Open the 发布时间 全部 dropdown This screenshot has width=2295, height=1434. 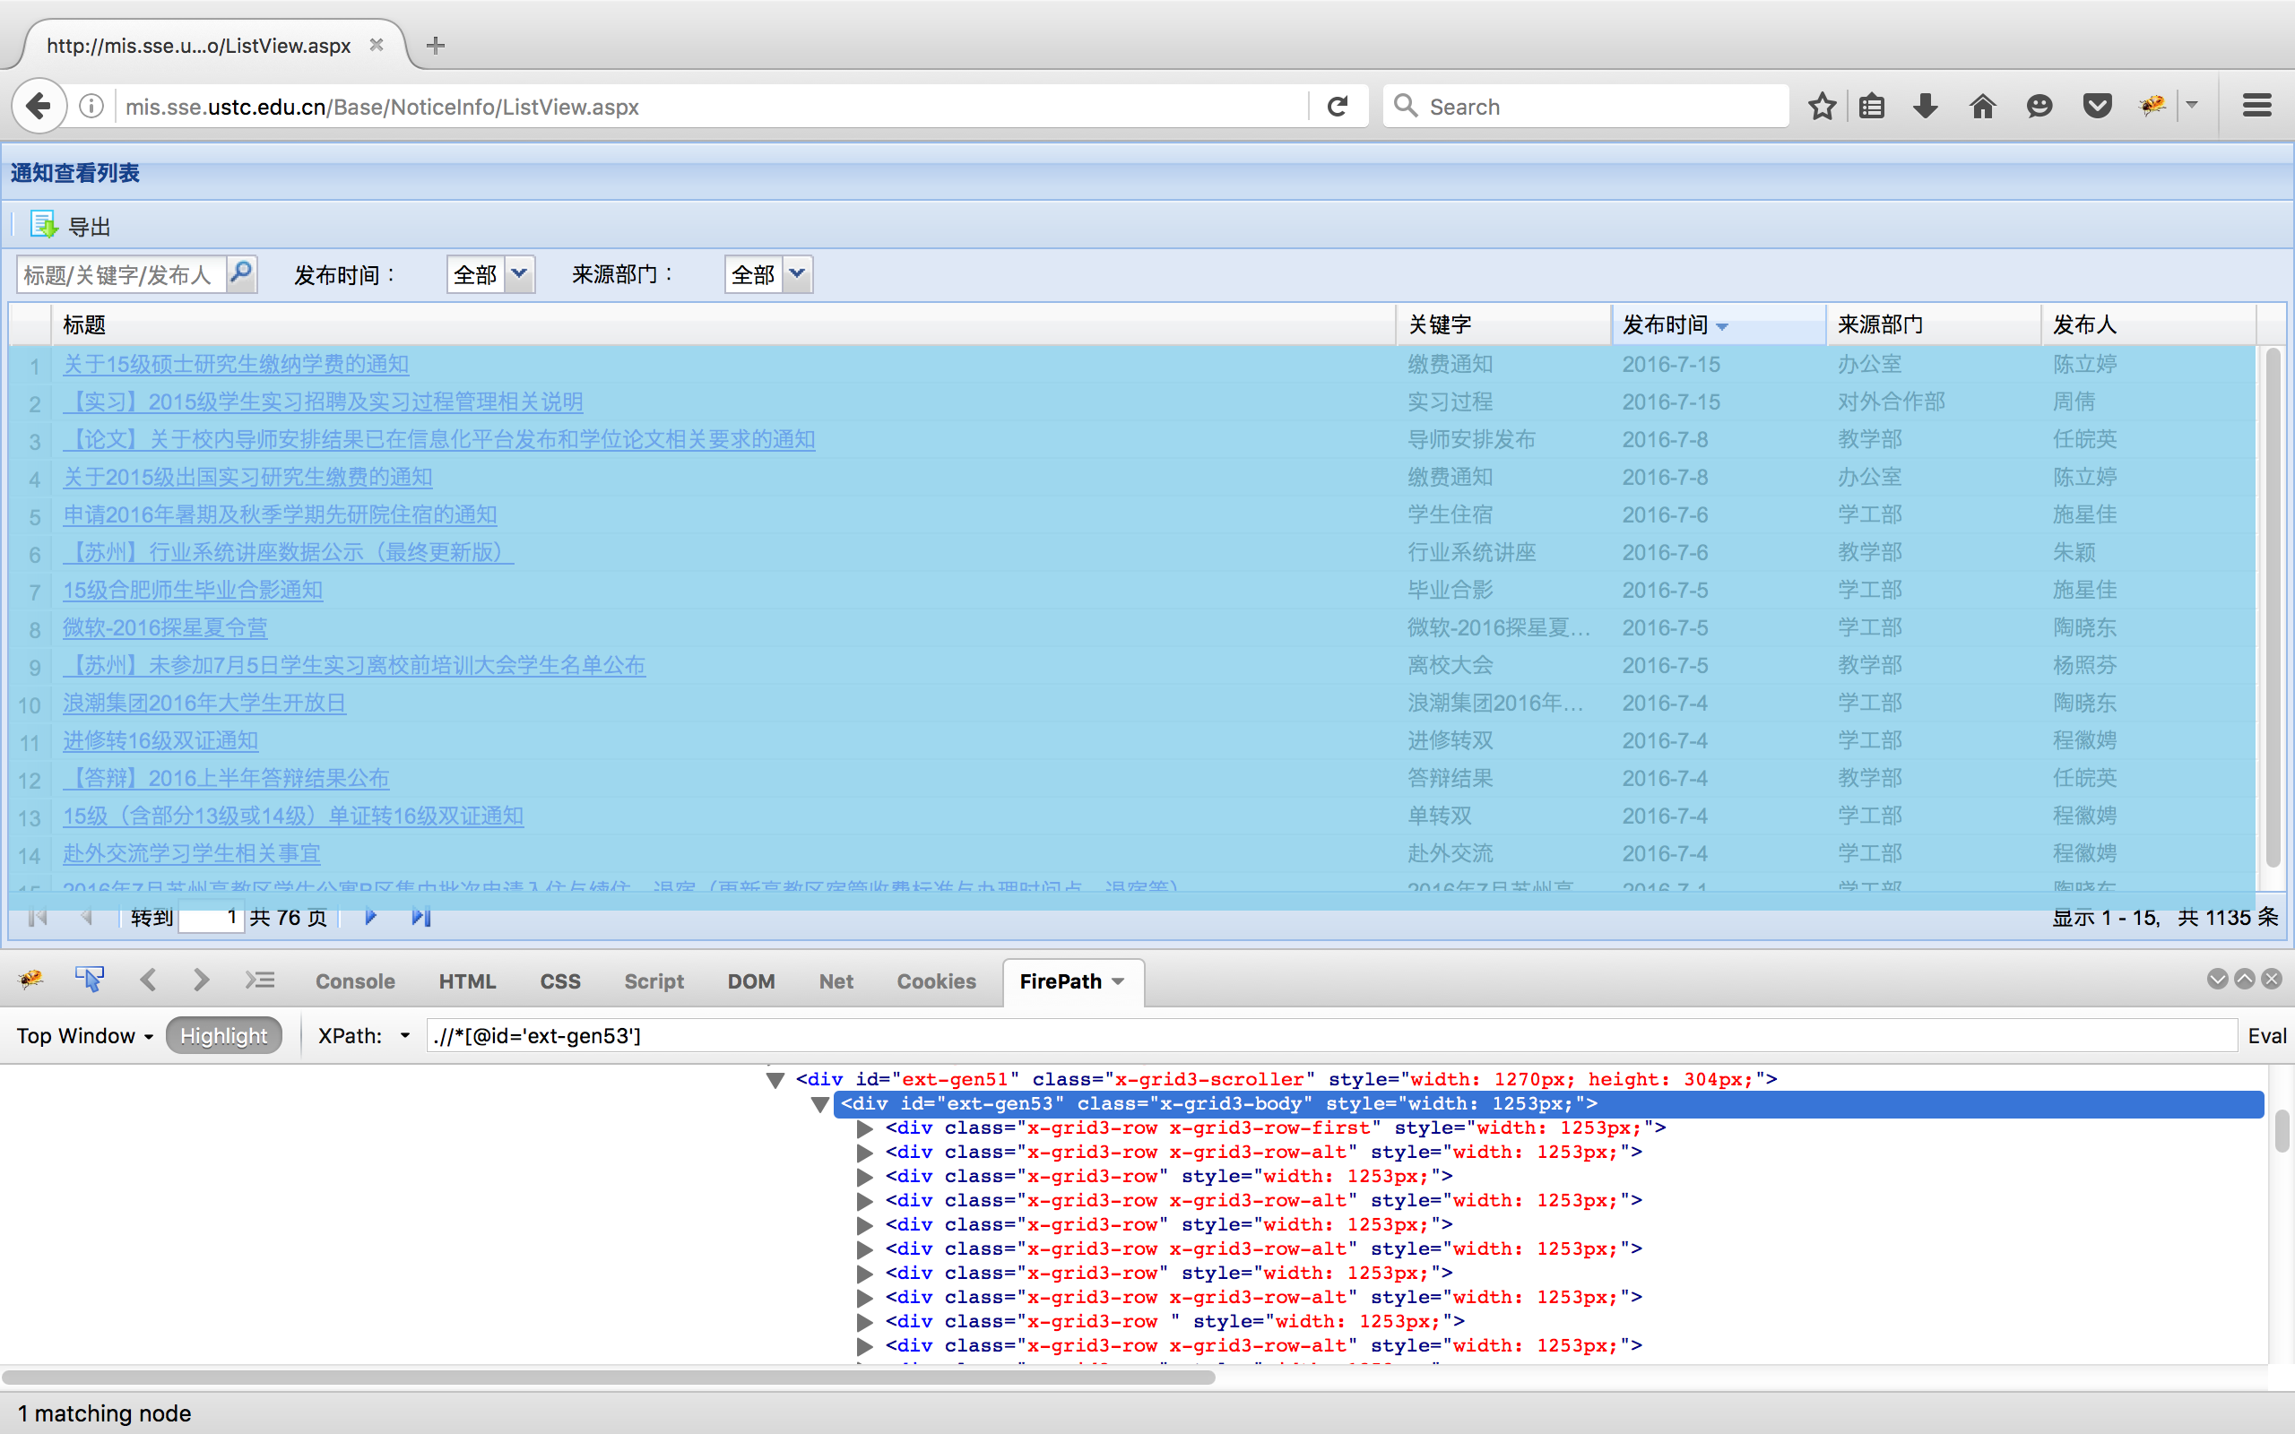(519, 274)
